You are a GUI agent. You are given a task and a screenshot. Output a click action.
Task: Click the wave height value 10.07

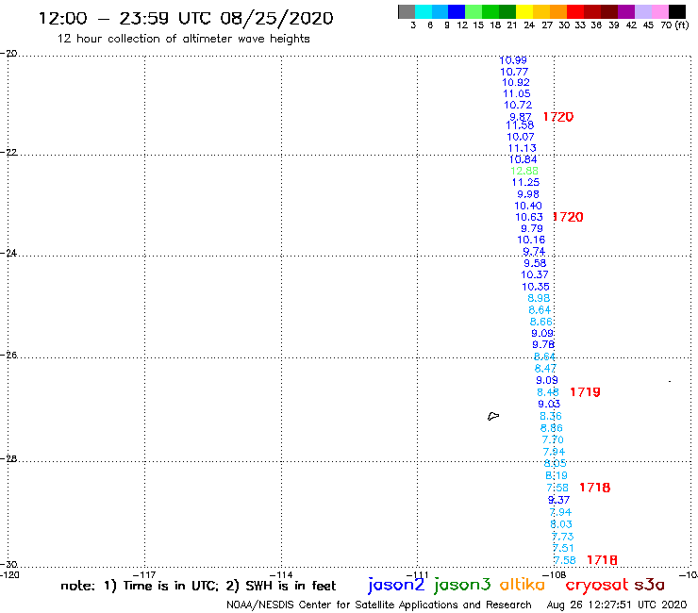[x=521, y=137]
